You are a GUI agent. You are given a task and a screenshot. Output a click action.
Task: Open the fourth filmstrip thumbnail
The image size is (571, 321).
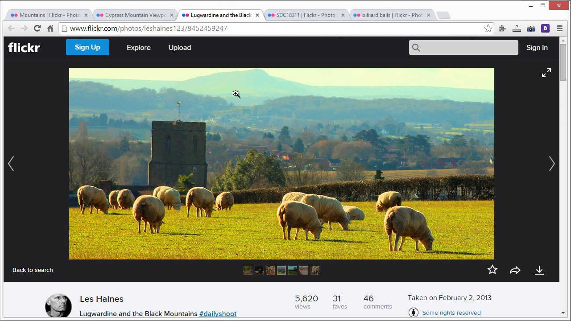(x=281, y=270)
